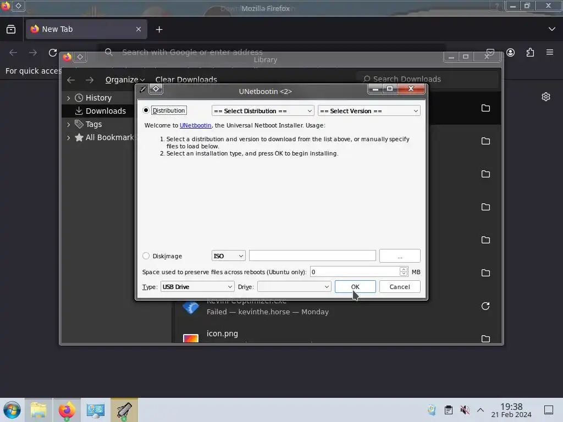Click the UNetbootin hyperlink
The width and height of the screenshot is (563, 422).
tap(195, 125)
